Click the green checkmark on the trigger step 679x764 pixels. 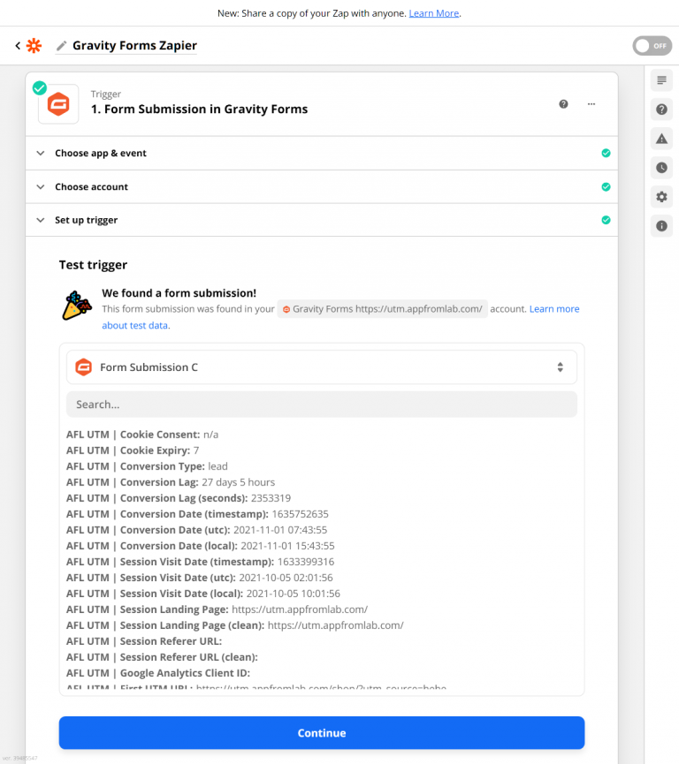[x=38, y=87]
